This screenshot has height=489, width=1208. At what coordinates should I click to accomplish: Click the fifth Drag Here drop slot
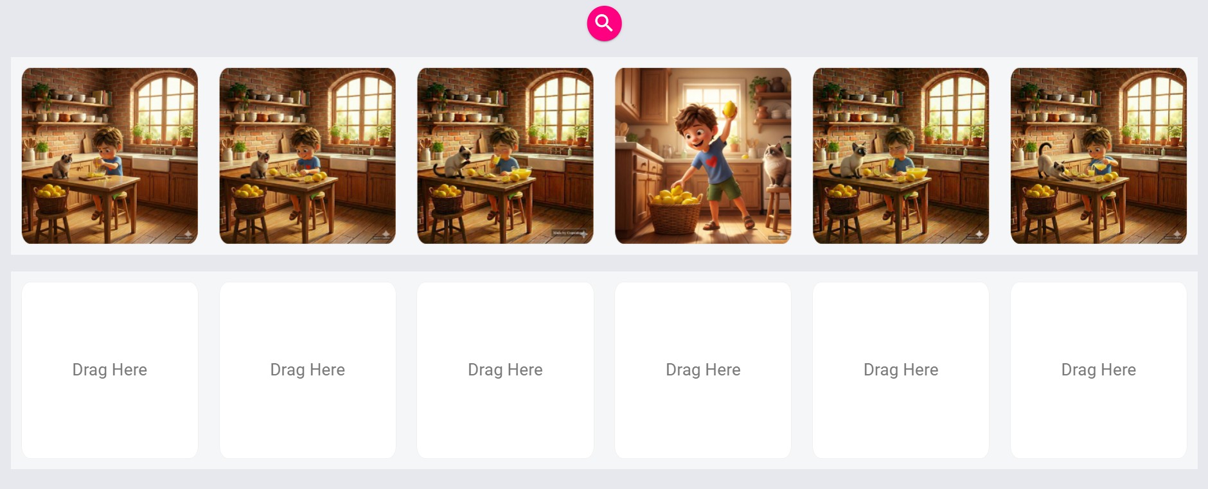click(901, 370)
